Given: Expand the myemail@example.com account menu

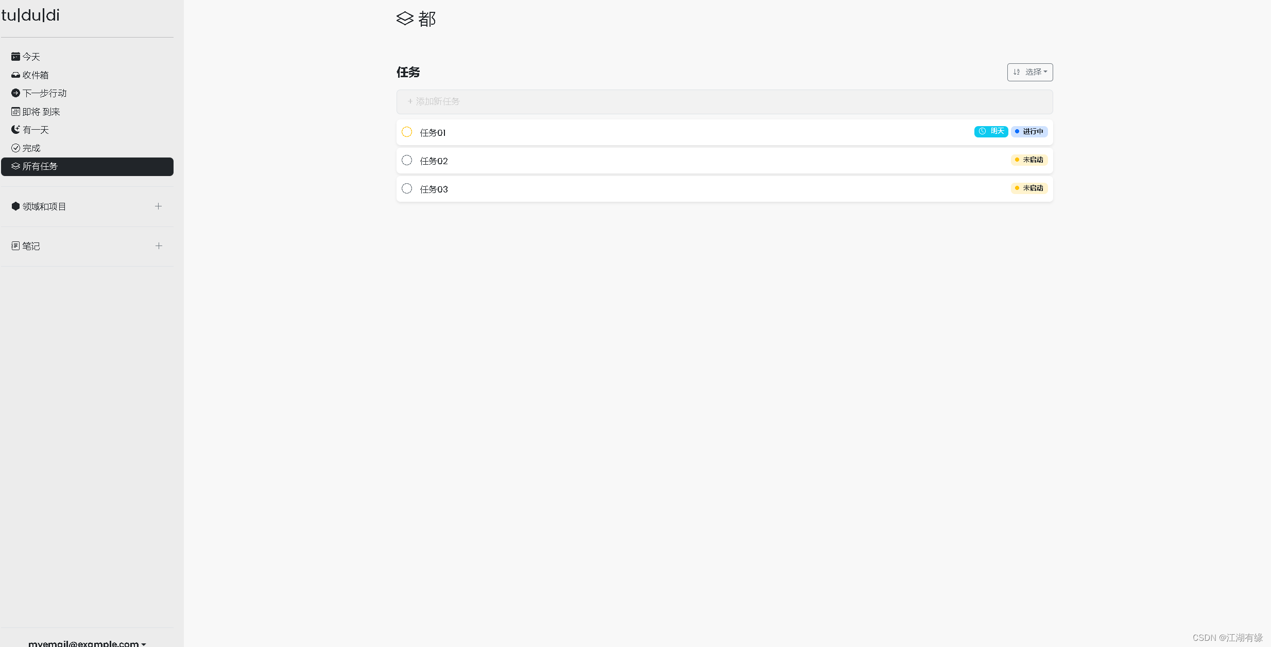Looking at the screenshot, I should (87, 643).
